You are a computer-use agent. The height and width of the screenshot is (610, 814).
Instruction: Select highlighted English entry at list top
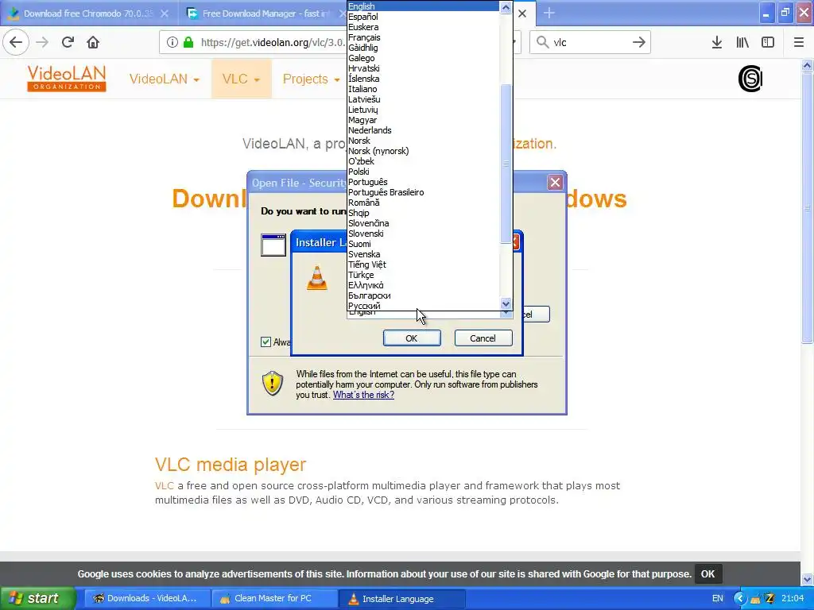tap(423, 6)
